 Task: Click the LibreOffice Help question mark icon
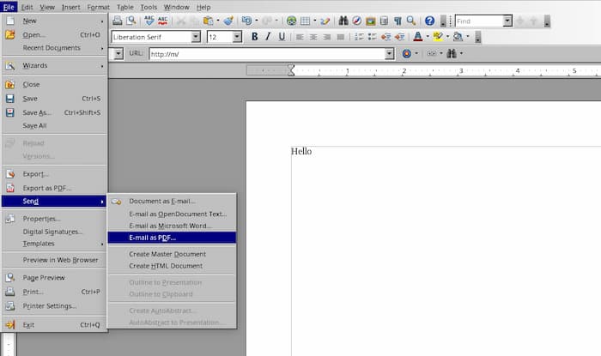coord(429,21)
